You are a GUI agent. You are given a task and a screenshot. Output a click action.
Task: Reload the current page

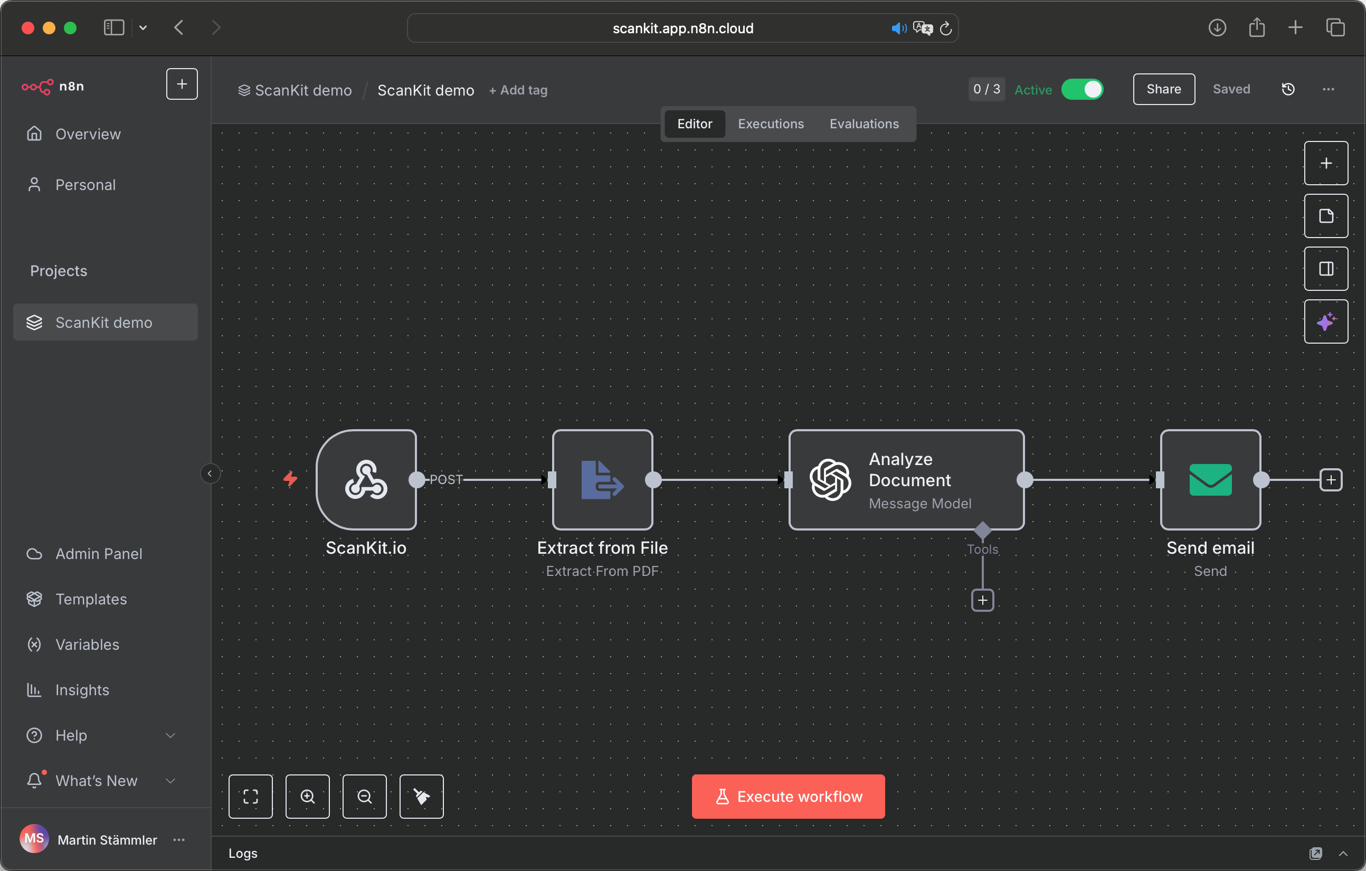pos(946,28)
